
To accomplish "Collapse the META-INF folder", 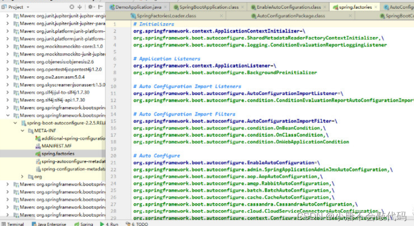I will coord(22,131).
